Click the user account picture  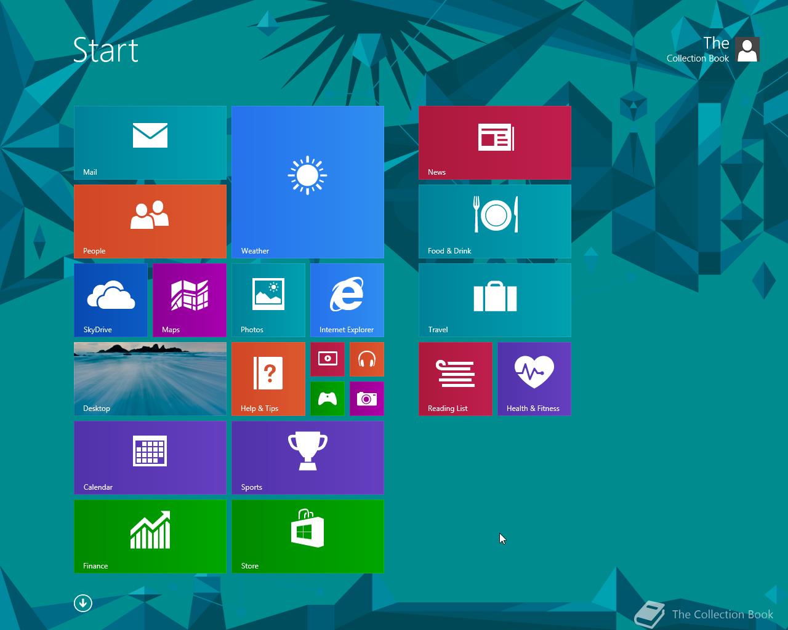[747, 49]
